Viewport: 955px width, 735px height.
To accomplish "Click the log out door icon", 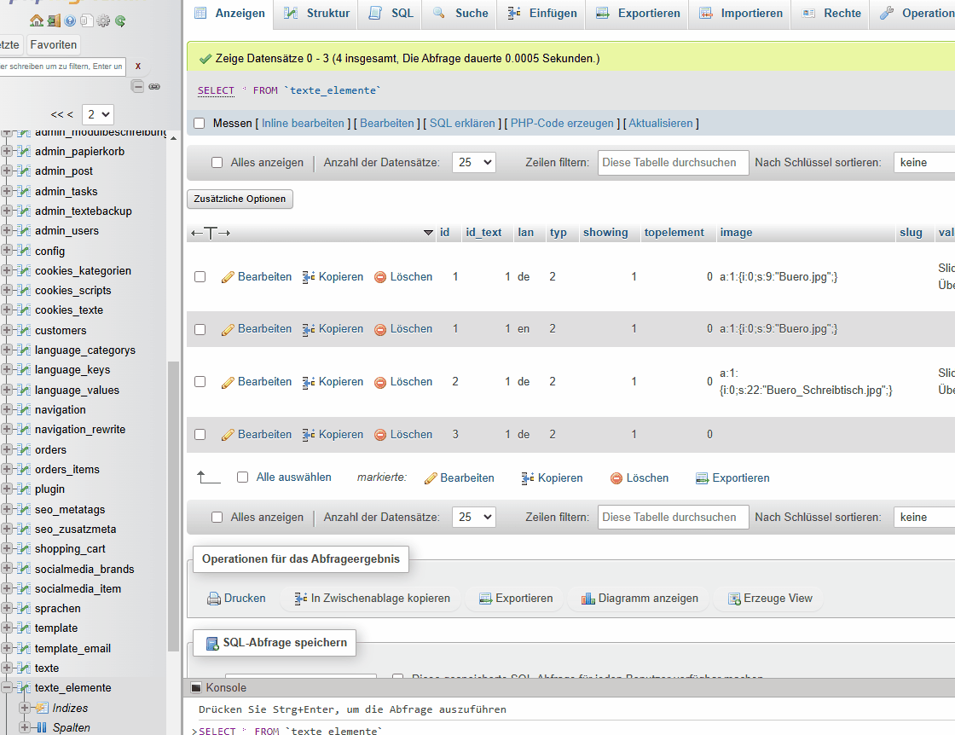I will 53,20.
